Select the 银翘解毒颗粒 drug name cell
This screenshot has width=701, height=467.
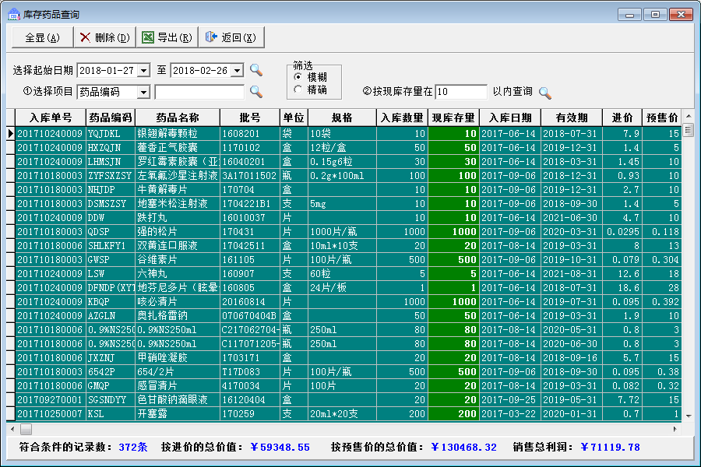pos(178,134)
